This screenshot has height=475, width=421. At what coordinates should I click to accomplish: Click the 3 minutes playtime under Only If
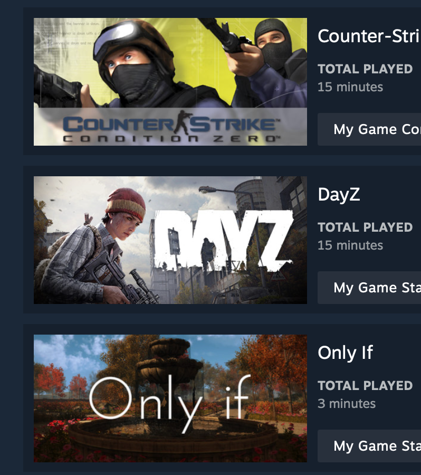347,404
